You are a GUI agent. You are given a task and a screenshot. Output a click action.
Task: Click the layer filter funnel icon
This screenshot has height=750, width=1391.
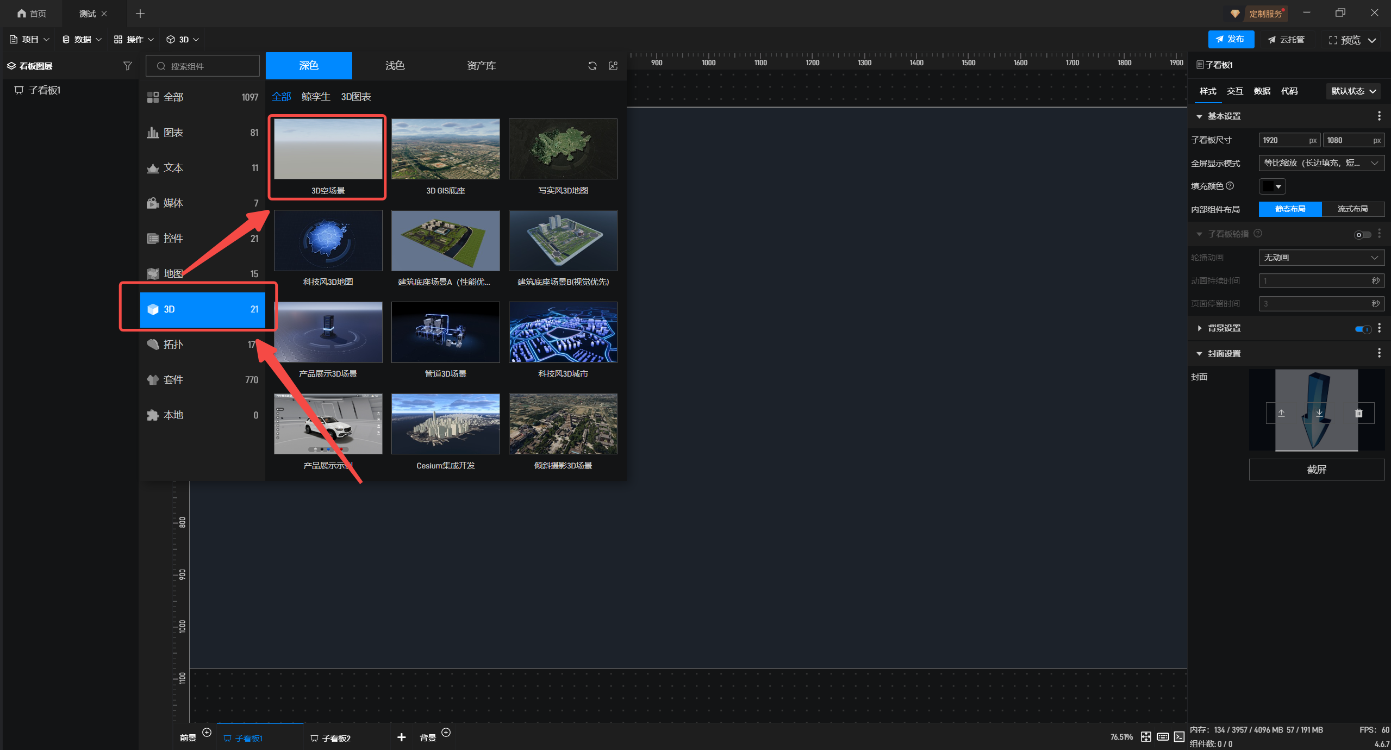pyautogui.click(x=127, y=66)
